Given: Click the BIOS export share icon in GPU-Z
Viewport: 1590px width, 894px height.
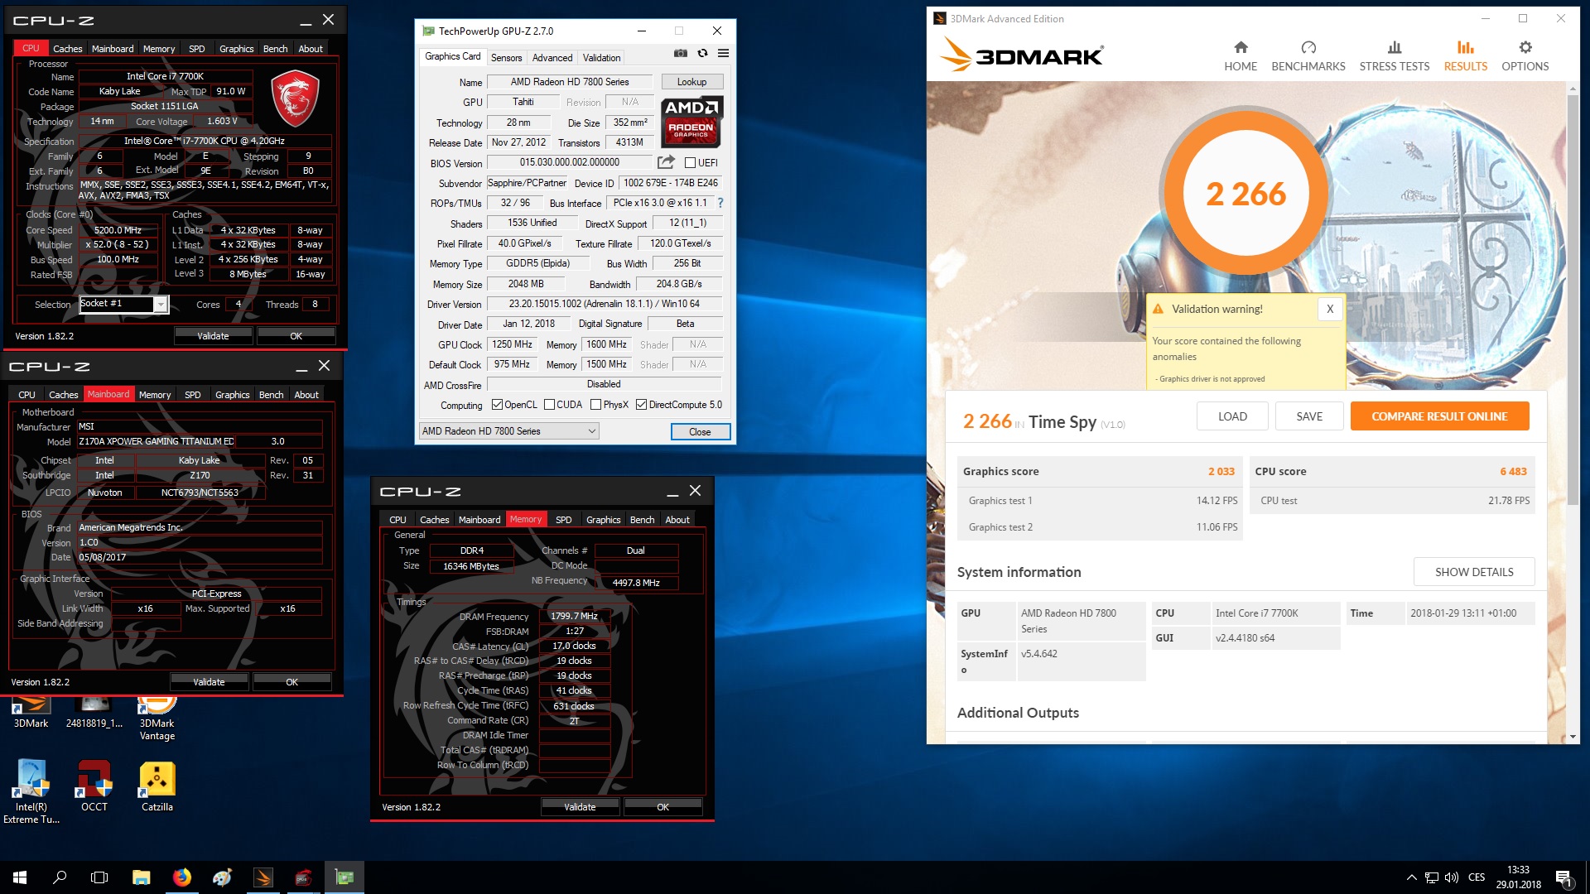Looking at the screenshot, I should point(666,162).
